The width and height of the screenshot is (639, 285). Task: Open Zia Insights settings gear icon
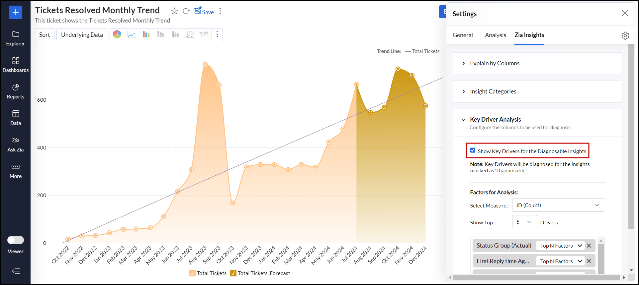click(x=625, y=35)
